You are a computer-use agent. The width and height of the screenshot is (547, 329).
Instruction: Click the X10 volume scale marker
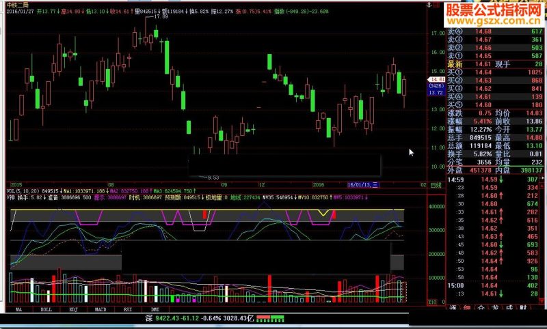pyautogui.click(x=433, y=302)
